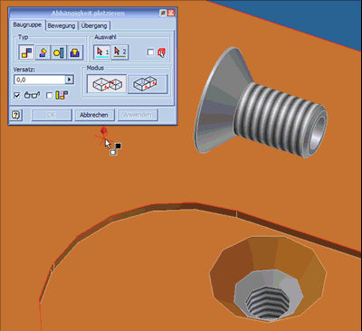Select the Angle constraint type icon
This screenshot has height=331, width=362.
pyautogui.click(x=43, y=52)
